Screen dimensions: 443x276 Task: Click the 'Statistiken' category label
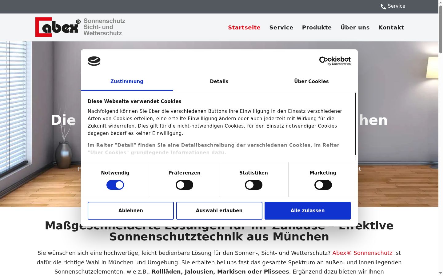coord(253,173)
